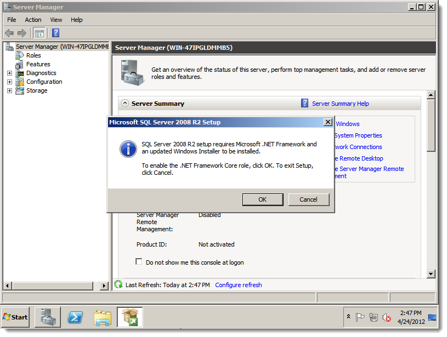Screen dimensions: 447x337
Task: Expand the Configuration tree node
Action: tap(9, 82)
